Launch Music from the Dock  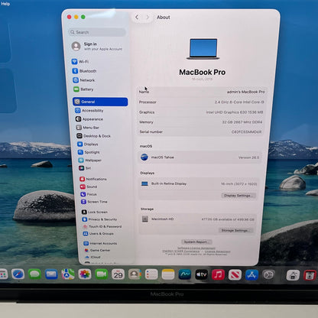[218, 274]
